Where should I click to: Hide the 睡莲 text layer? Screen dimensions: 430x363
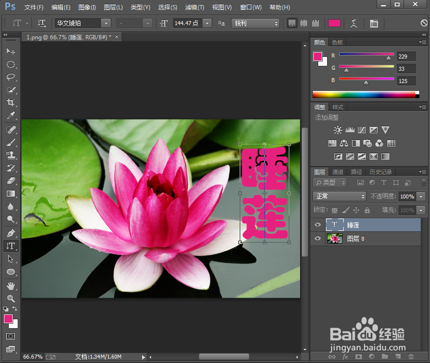317,224
